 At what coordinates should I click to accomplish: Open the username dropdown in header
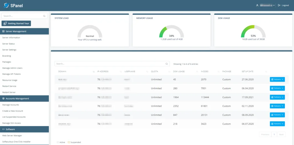point(274,5)
